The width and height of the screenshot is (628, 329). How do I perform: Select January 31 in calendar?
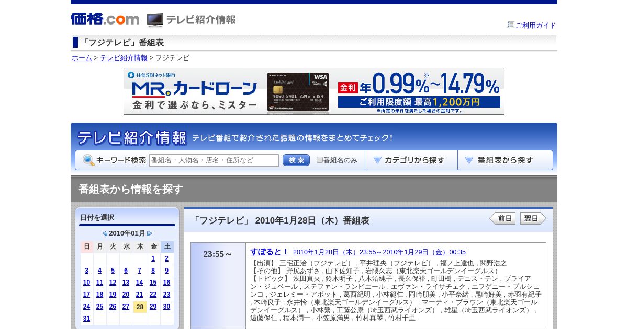[x=86, y=319]
